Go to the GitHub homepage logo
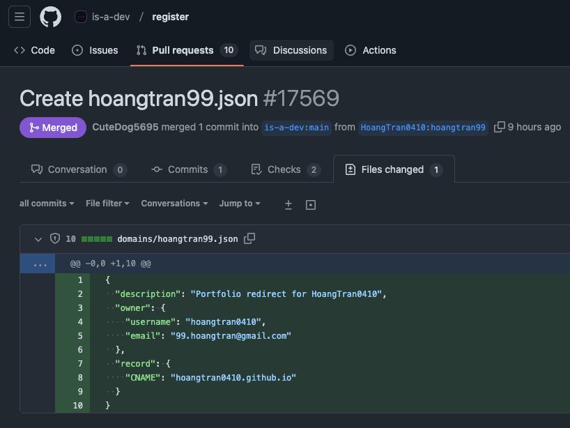The height and width of the screenshot is (428, 570). pyautogui.click(x=51, y=17)
